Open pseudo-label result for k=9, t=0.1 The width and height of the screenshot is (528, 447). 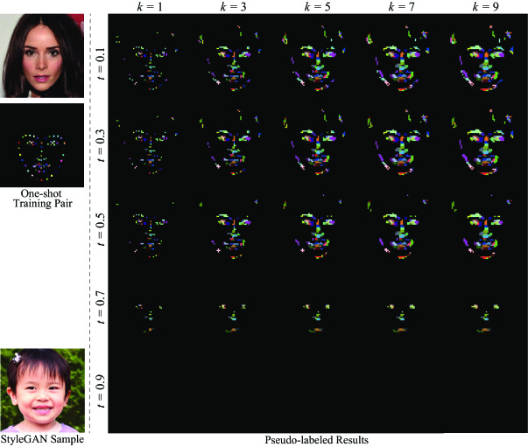point(486,56)
